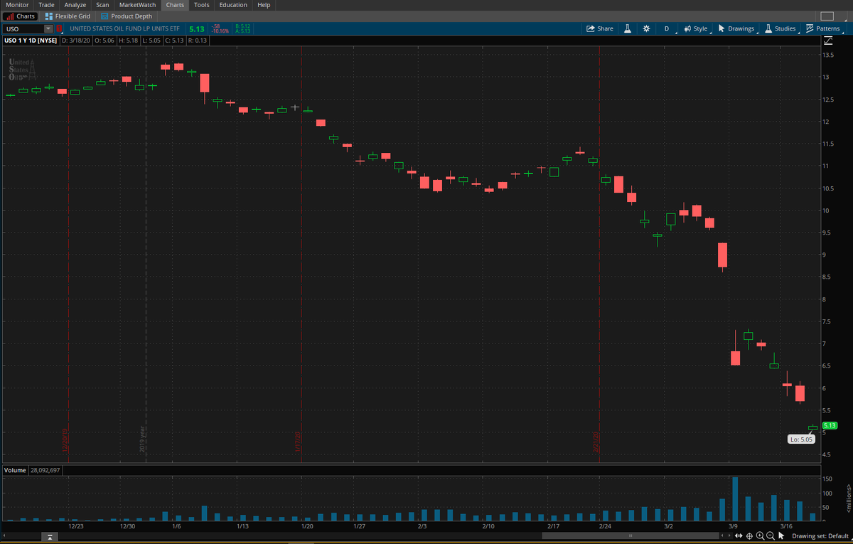Open the Monitor tab

point(17,5)
